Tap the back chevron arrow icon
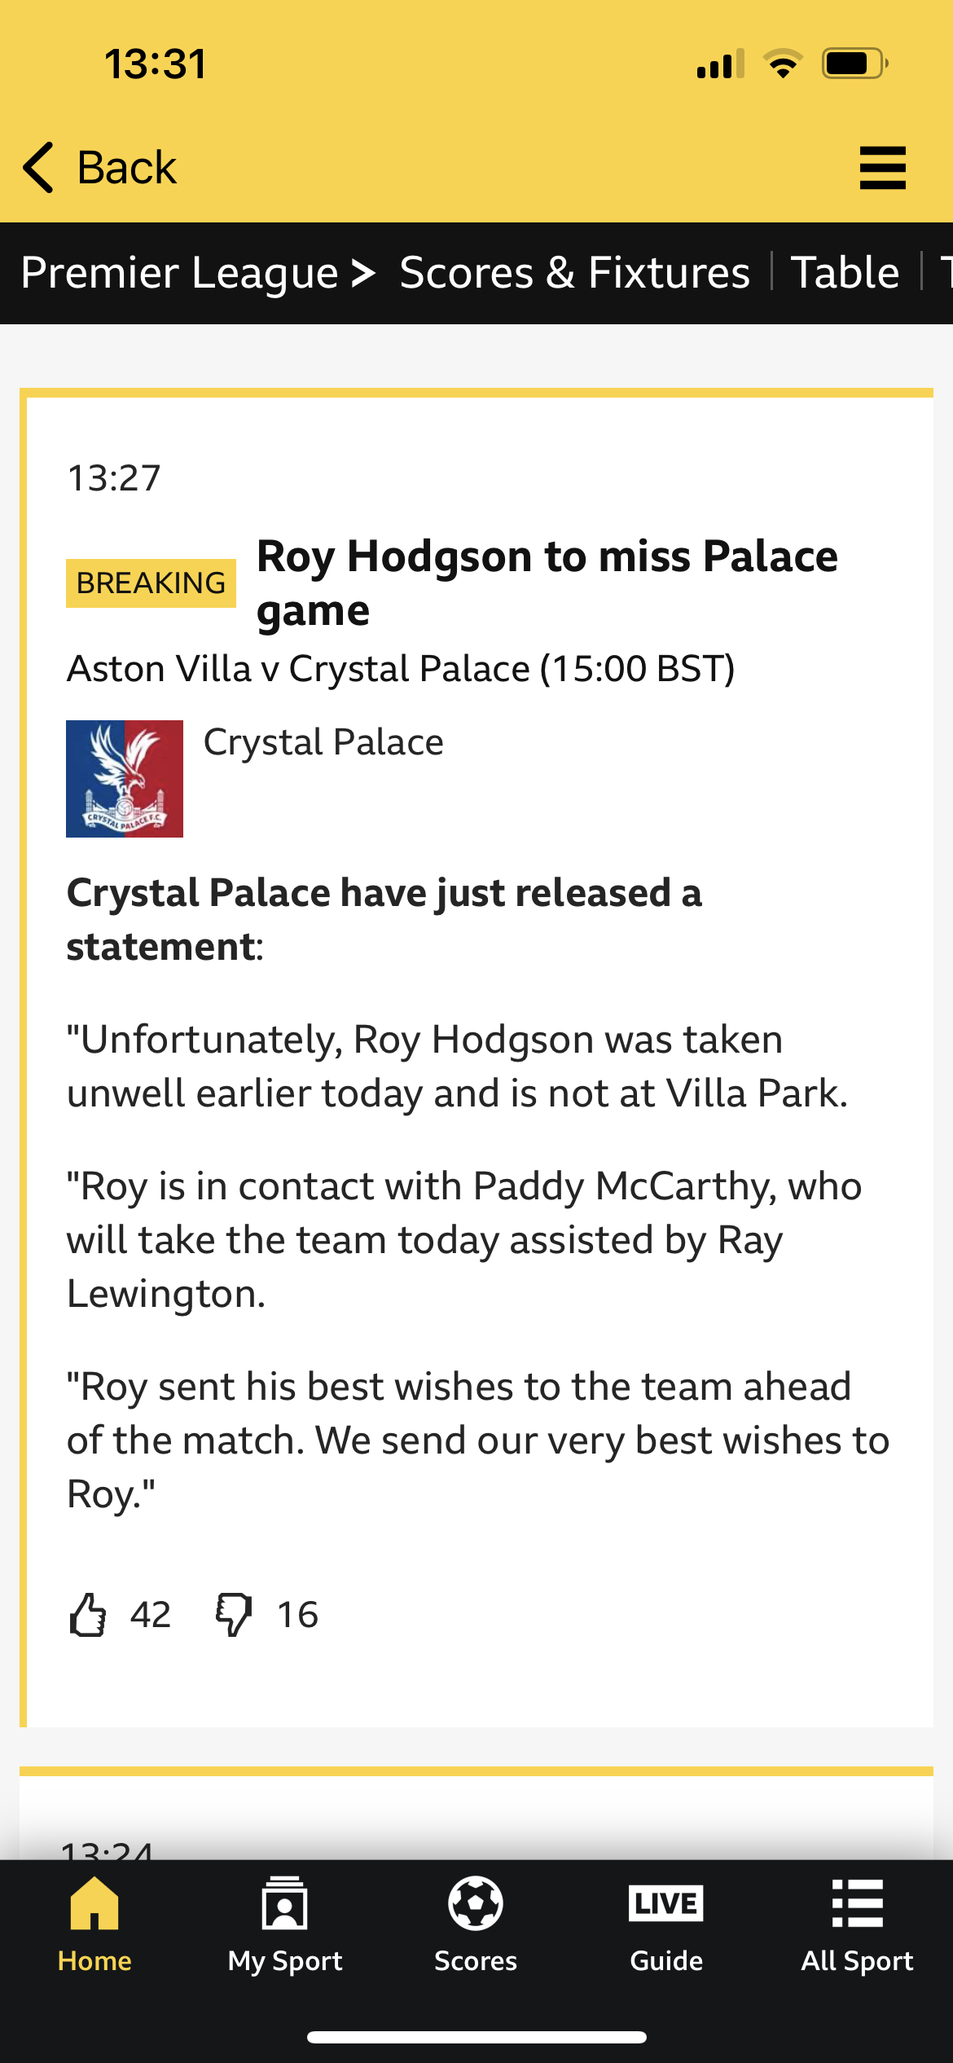 tap(38, 168)
